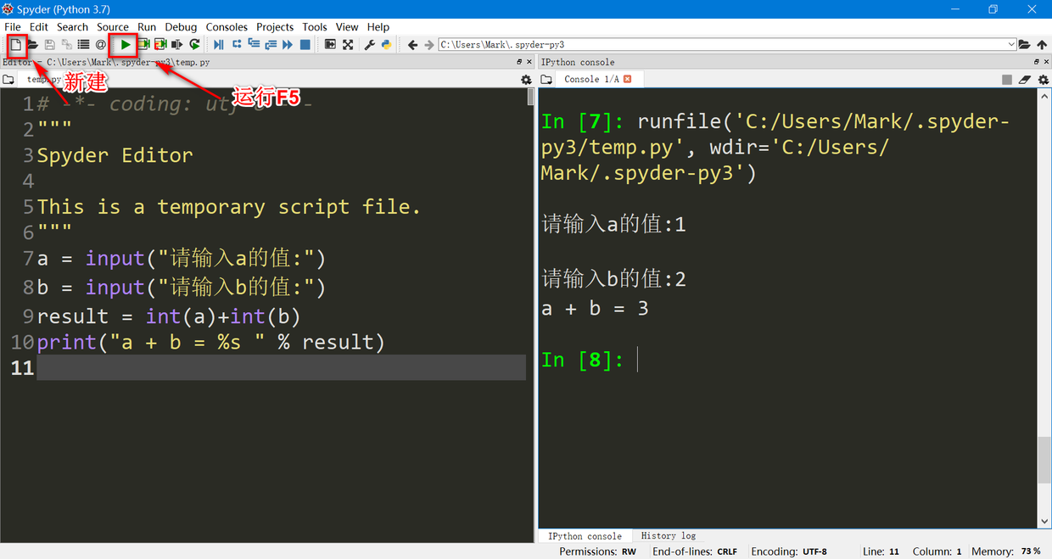Go to parent directory with up arrow
1052x559 pixels.
tap(1042, 44)
